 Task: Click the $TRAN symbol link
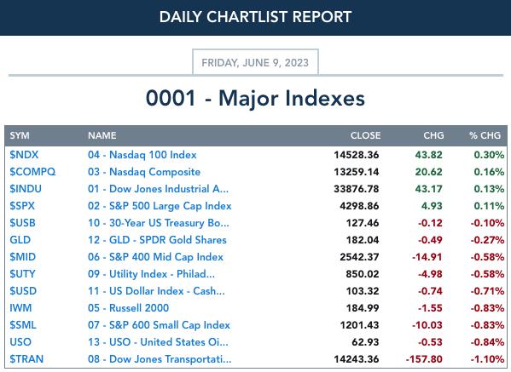point(26,359)
